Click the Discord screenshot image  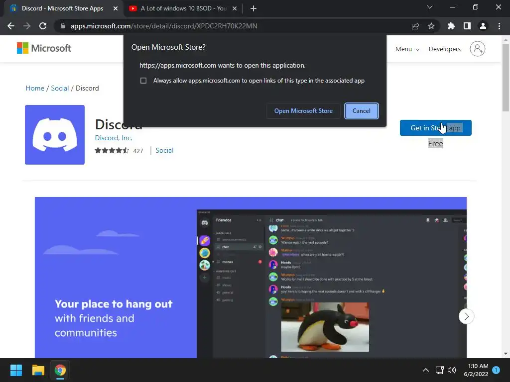(251, 278)
